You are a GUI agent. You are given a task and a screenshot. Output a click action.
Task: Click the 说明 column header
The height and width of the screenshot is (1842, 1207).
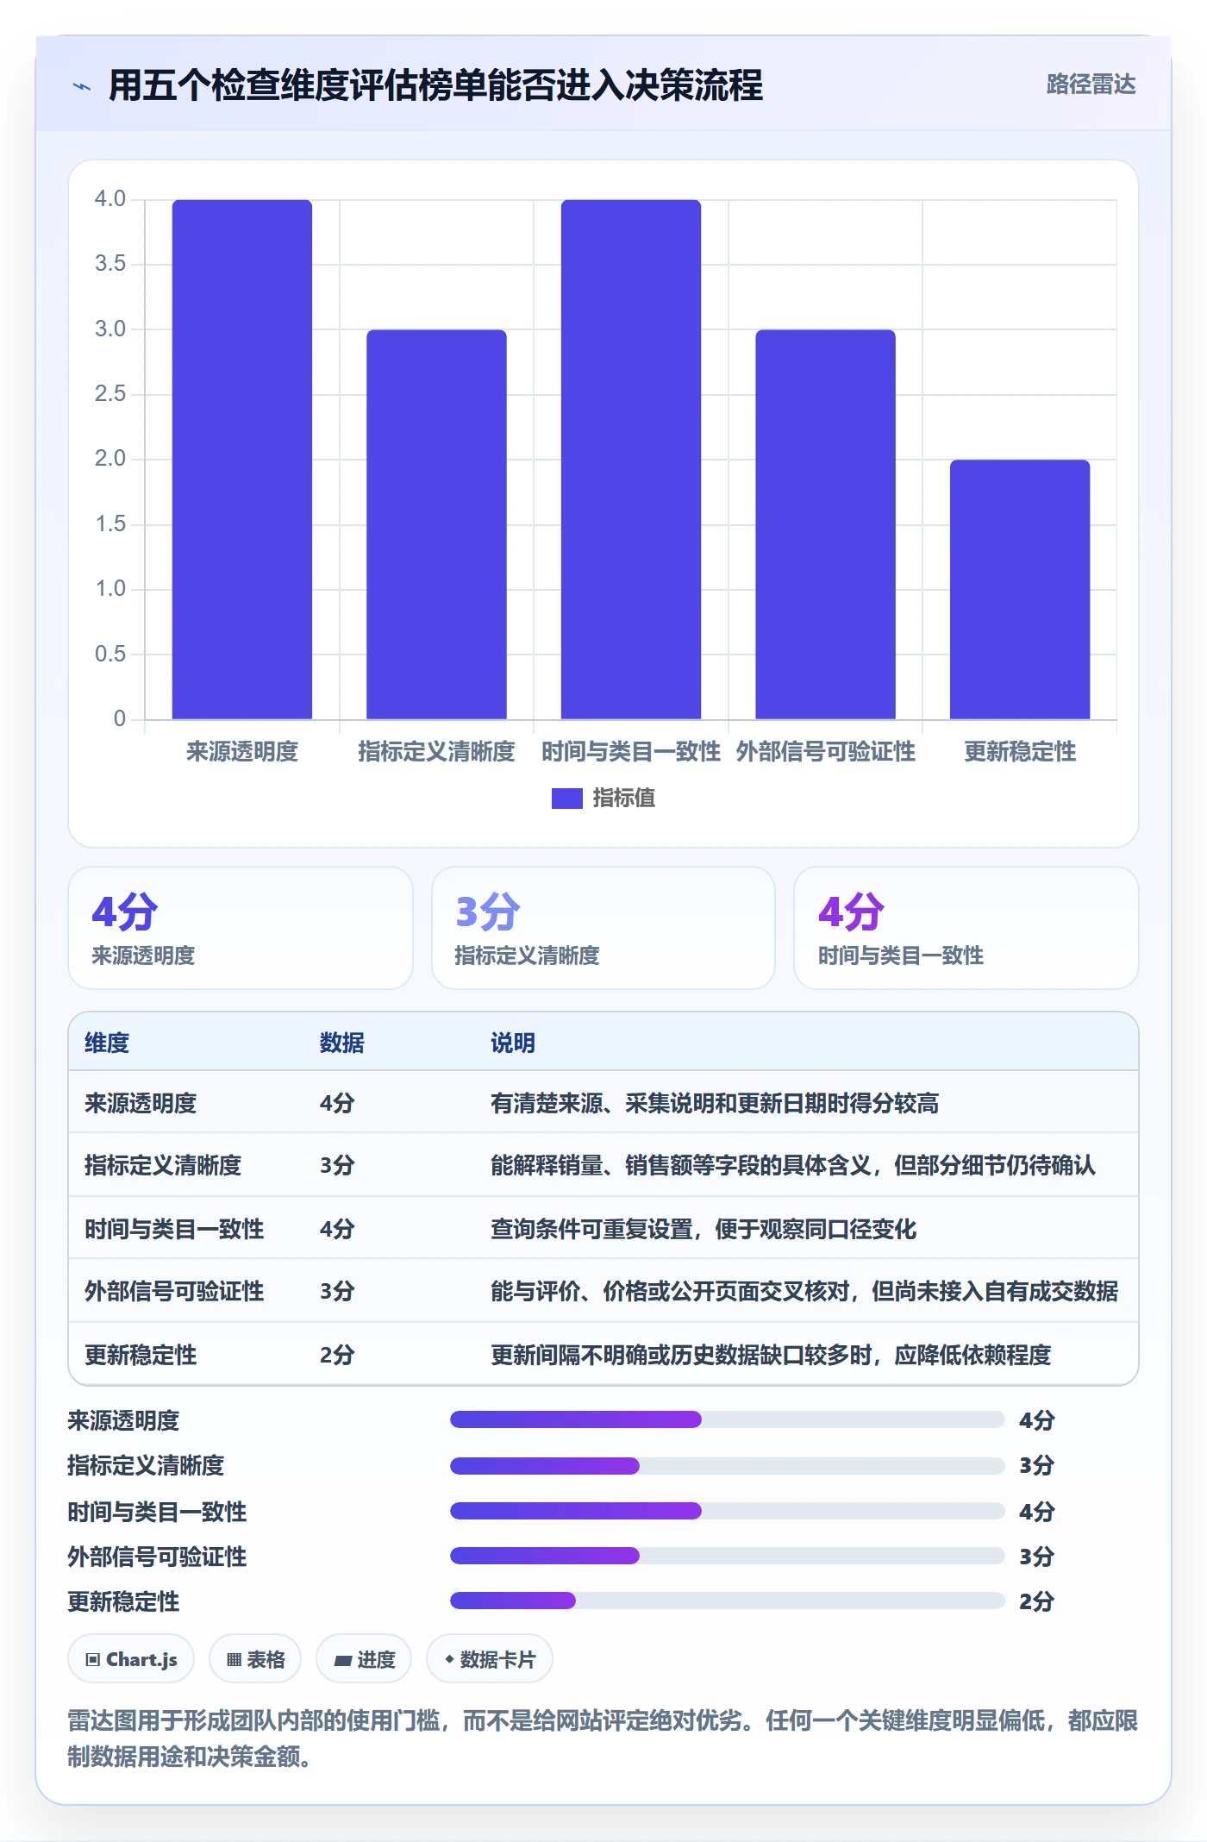tap(513, 1043)
